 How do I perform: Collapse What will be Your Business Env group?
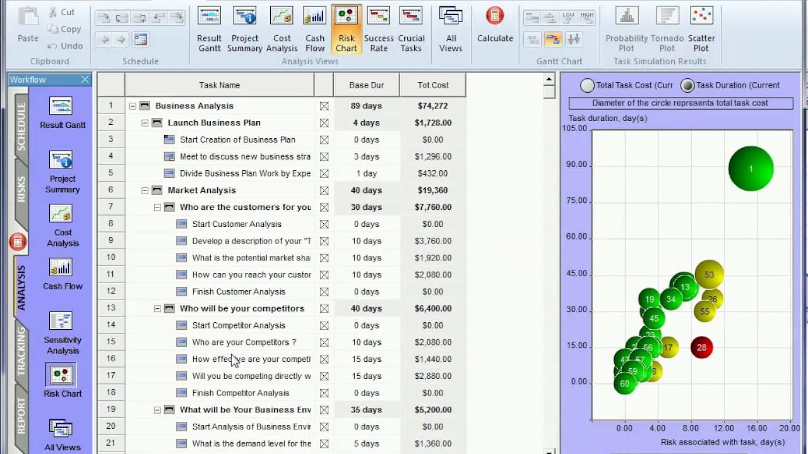coord(157,410)
